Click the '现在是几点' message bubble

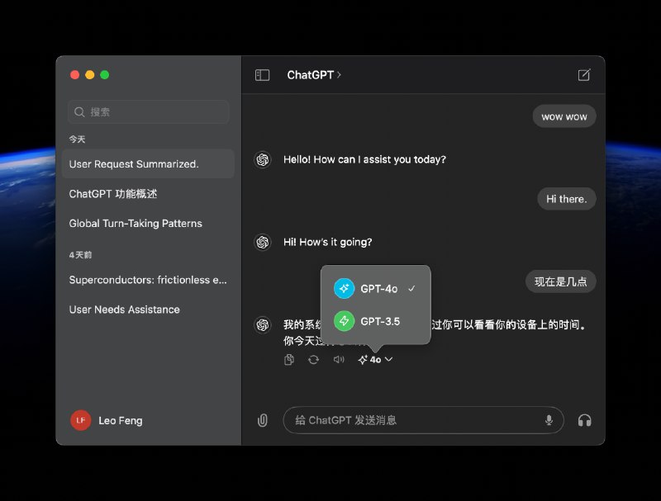coord(561,281)
